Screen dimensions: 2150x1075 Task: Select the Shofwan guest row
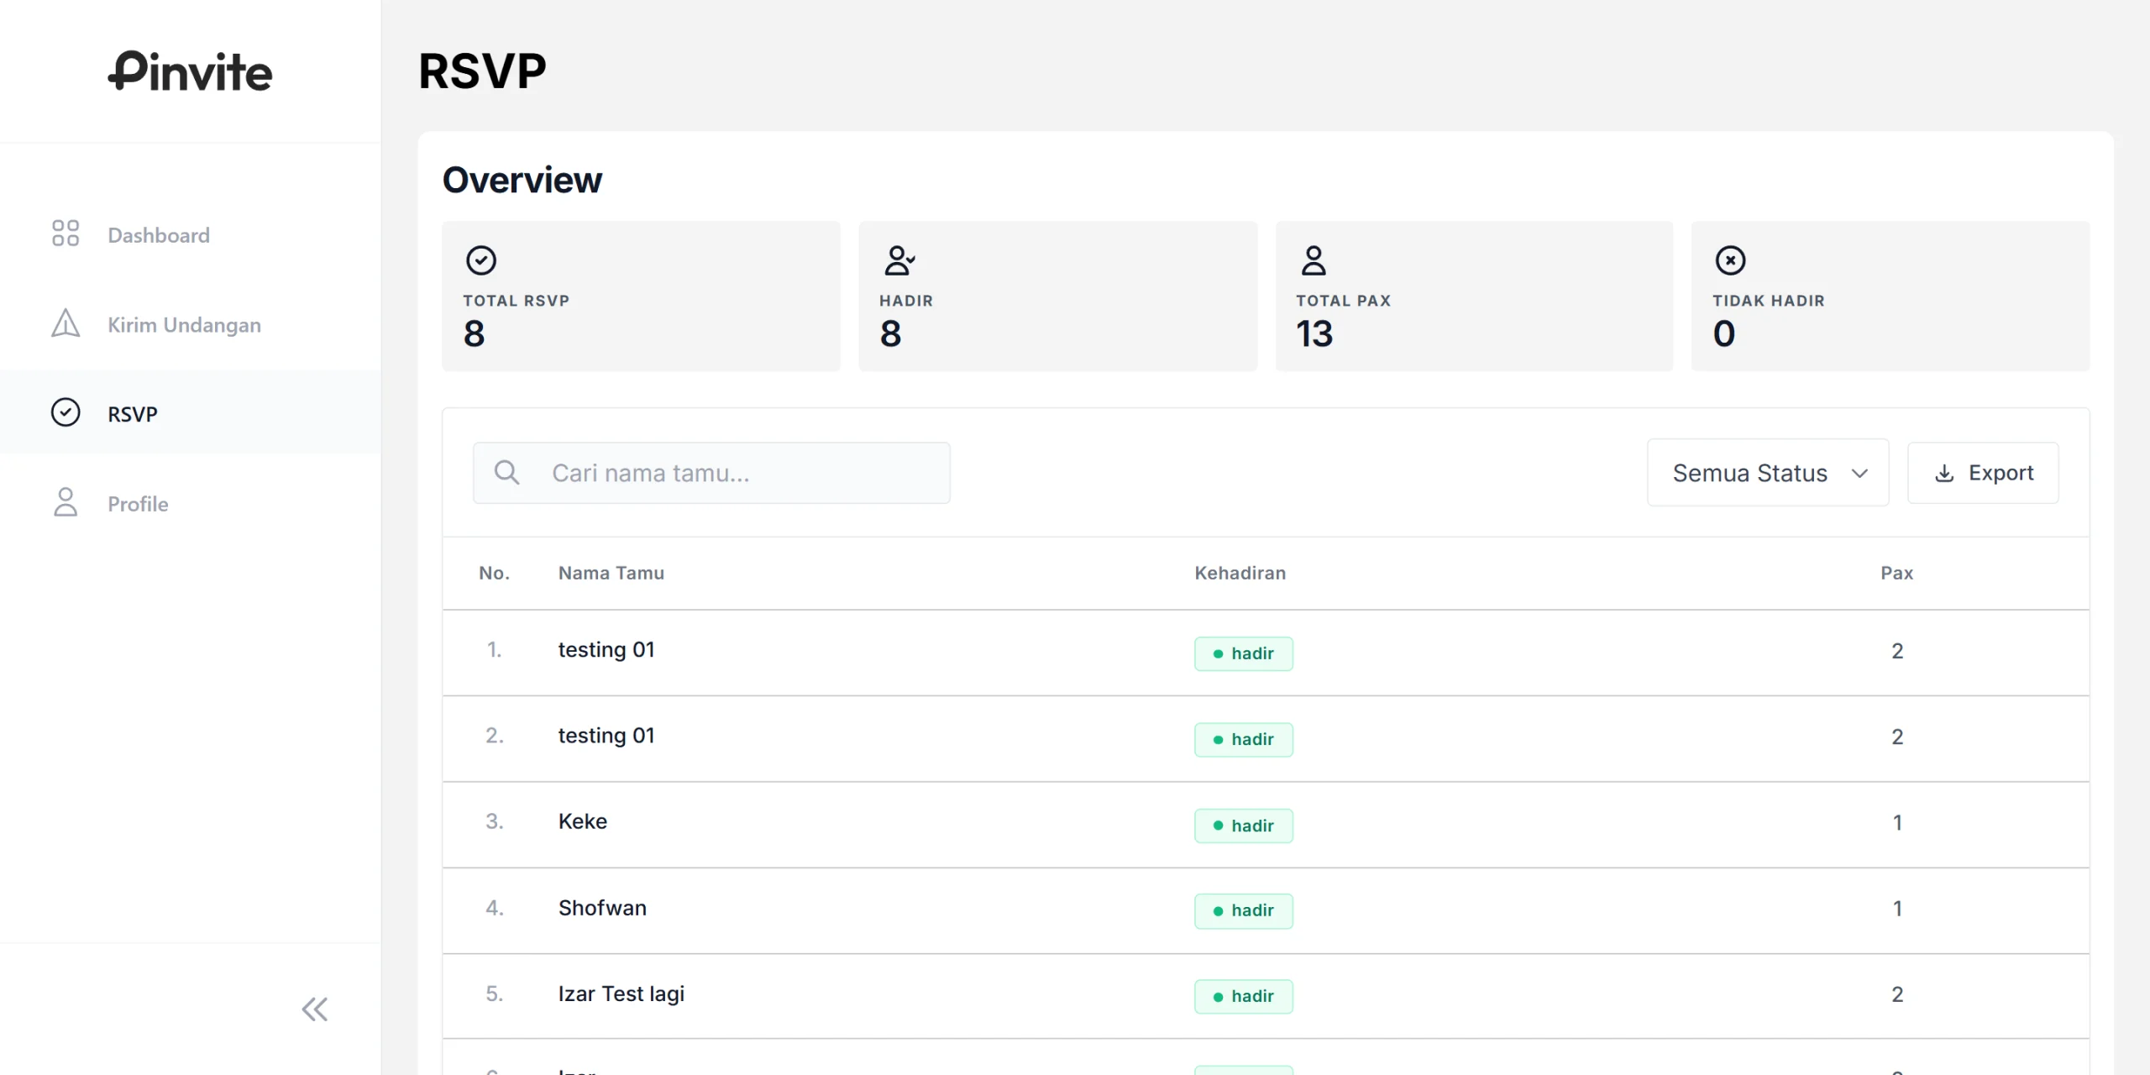point(602,908)
